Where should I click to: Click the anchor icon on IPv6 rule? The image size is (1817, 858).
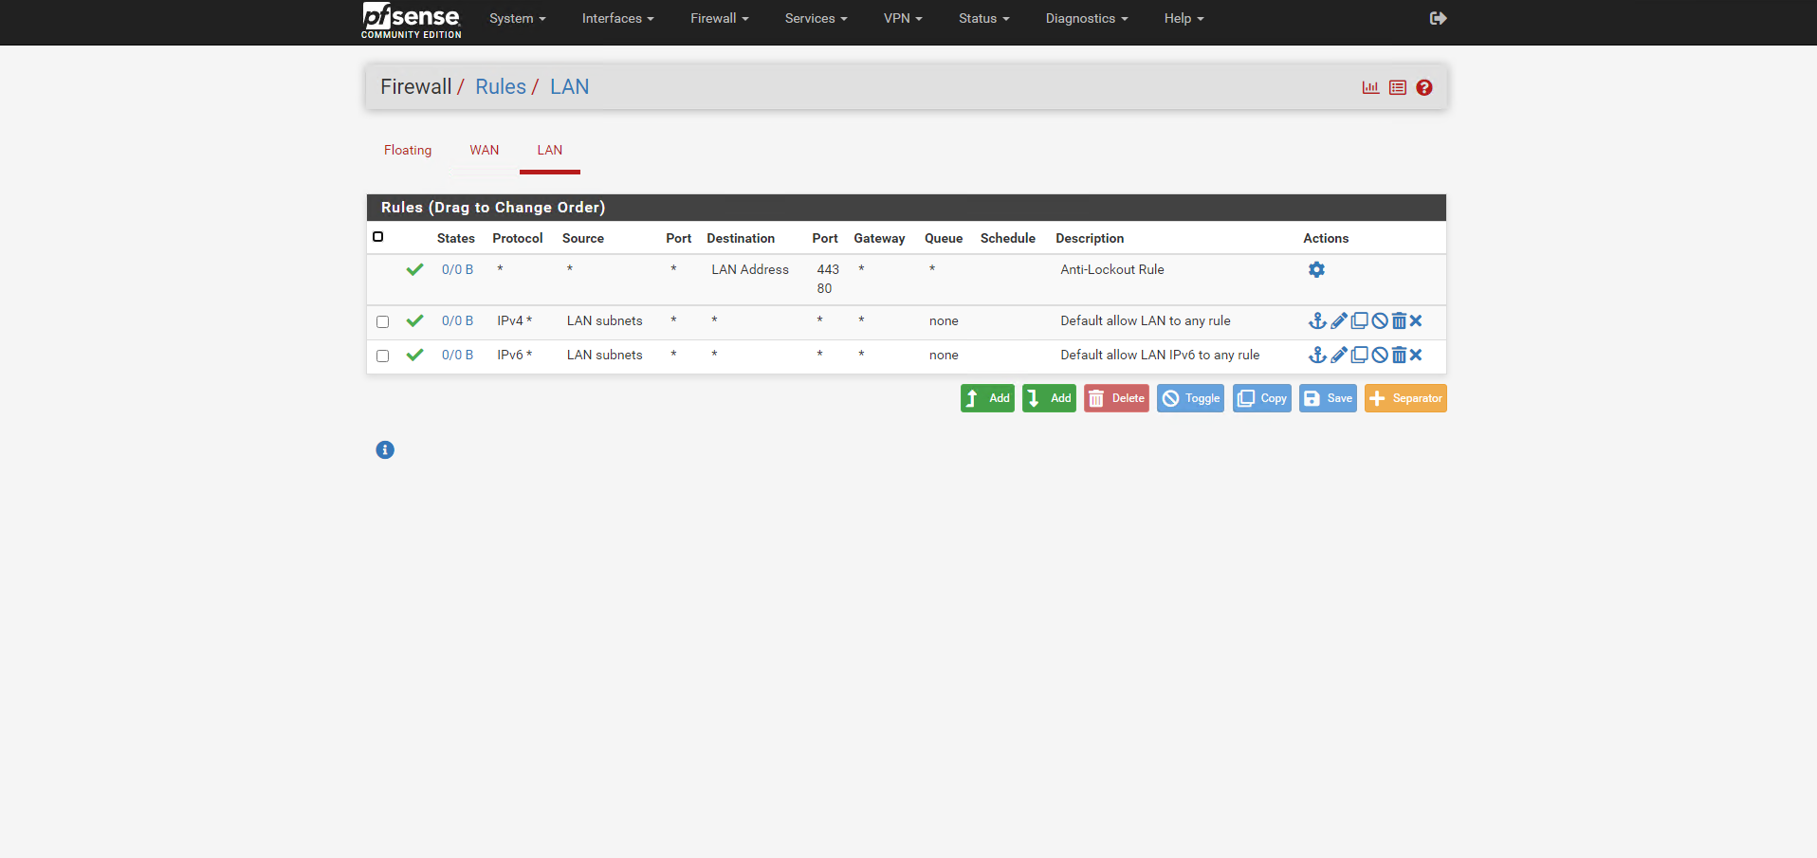[1317, 356]
